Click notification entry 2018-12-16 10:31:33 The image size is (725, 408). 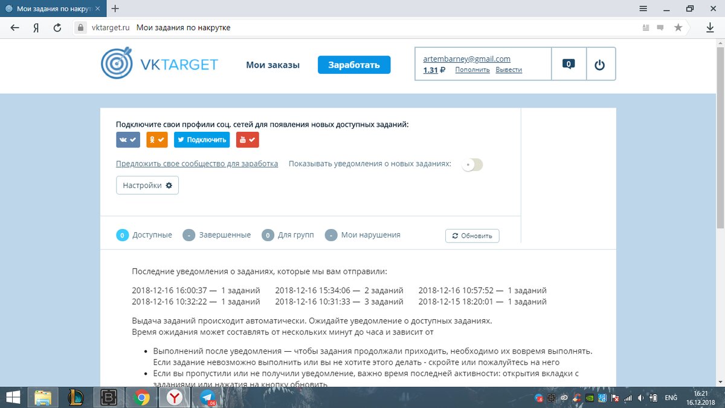point(339,301)
